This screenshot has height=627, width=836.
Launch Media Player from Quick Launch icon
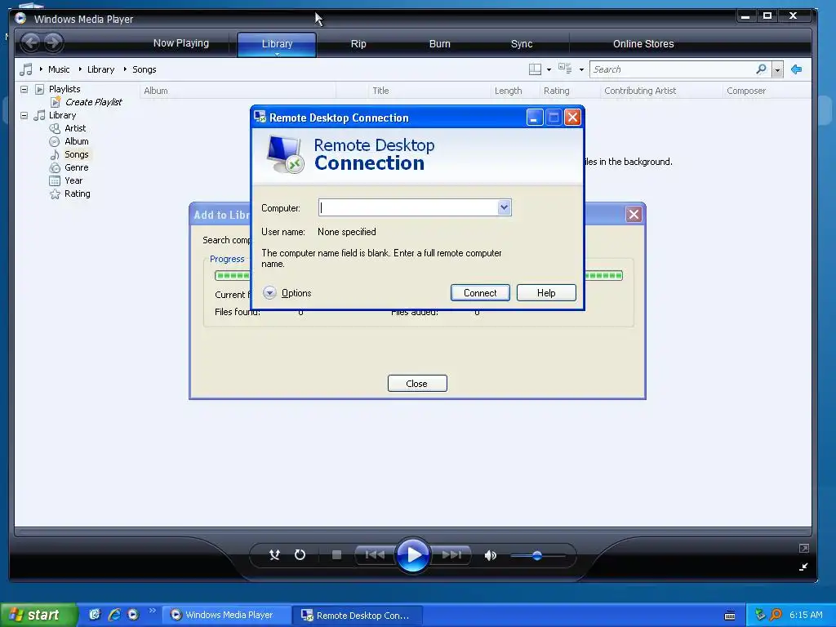[133, 615]
